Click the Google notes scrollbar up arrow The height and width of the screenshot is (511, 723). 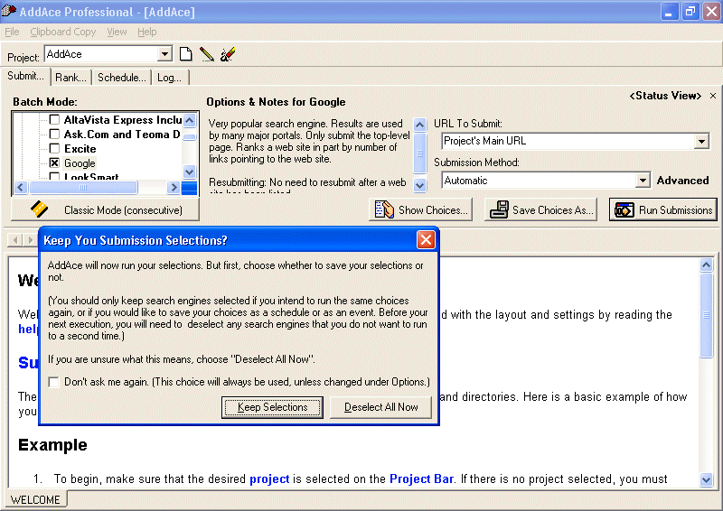(419, 125)
